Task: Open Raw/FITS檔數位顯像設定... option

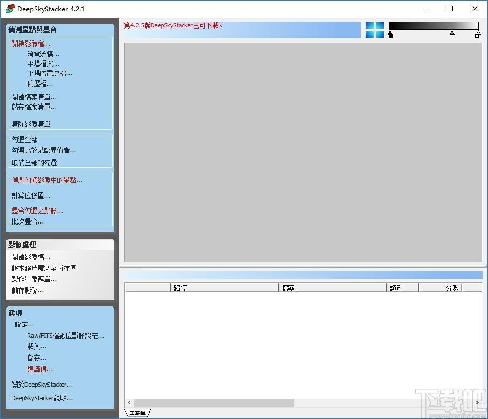Action: click(65, 336)
